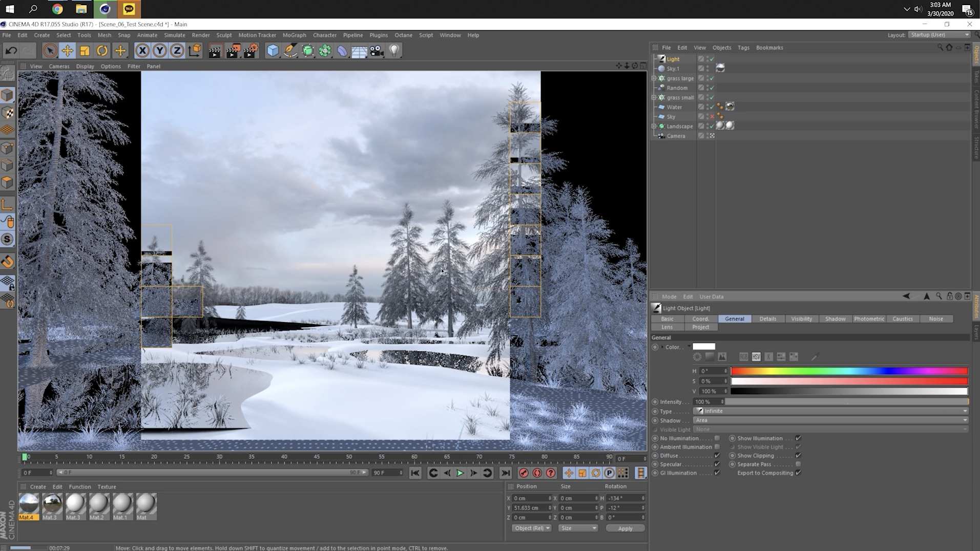Image resolution: width=980 pixels, height=551 pixels.
Task: Select the MoGraph cloner icon
Action: pos(308,50)
